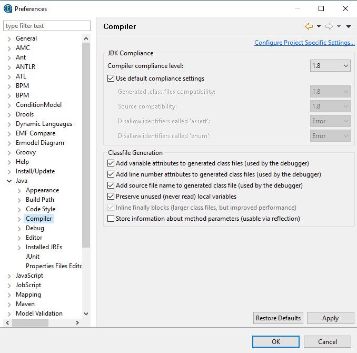Image resolution: width=357 pixels, height=353 pixels.
Task: Select Mapping tree item
Action: pyautogui.click(x=28, y=295)
